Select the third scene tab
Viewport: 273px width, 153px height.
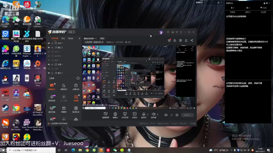(x=70, y=38)
